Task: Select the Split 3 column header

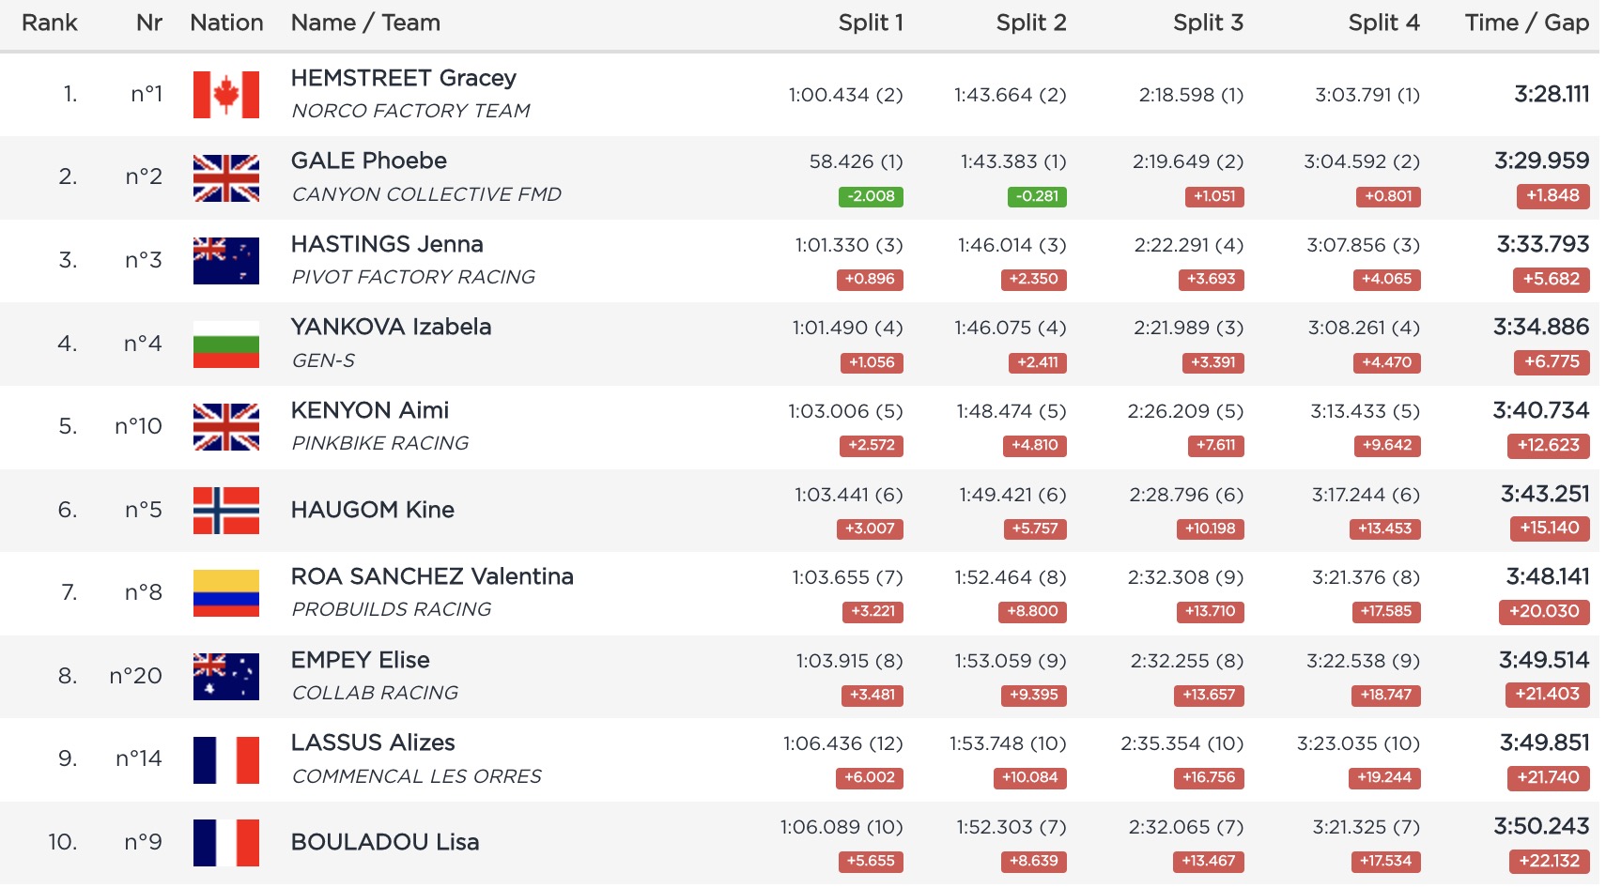Action: click(x=1207, y=23)
